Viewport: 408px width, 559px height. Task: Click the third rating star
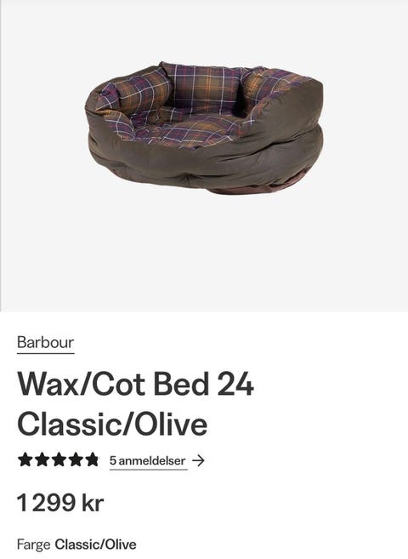coord(59,459)
